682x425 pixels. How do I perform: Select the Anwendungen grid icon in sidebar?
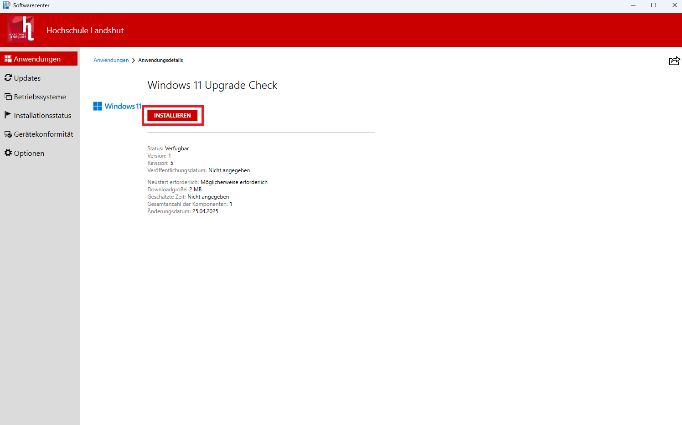(x=8, y=59)
